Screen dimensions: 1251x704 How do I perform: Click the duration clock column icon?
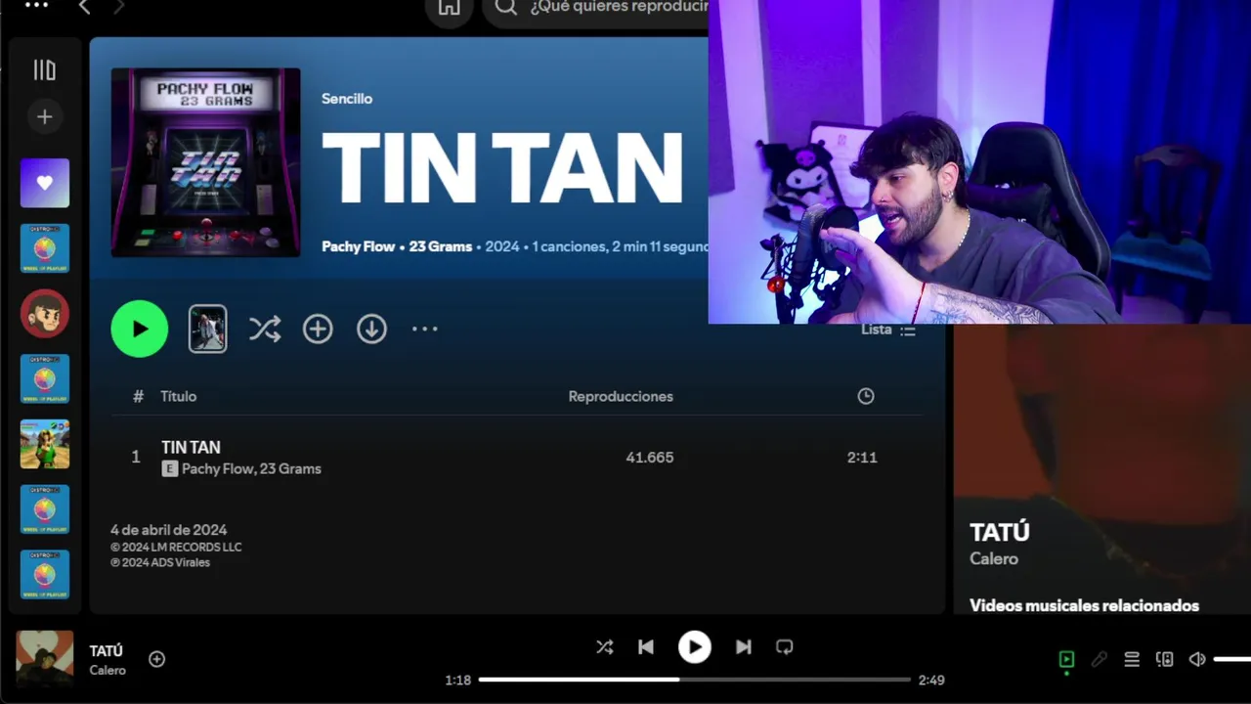click(x=866, y=396)
